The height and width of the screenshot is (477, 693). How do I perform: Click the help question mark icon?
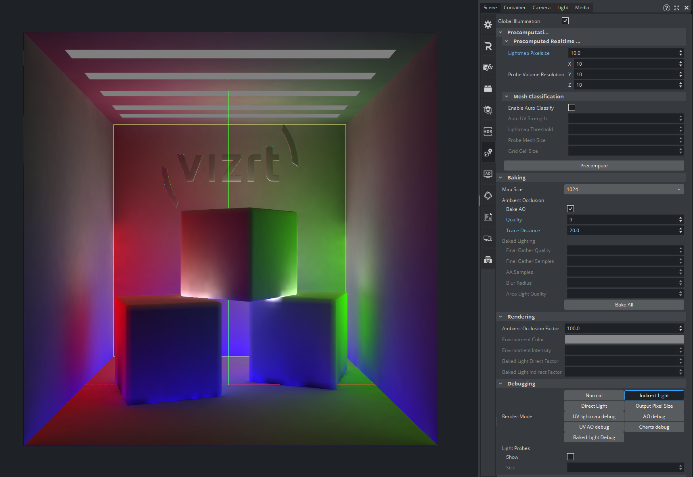pyautogui.click(x=666, y=8)
